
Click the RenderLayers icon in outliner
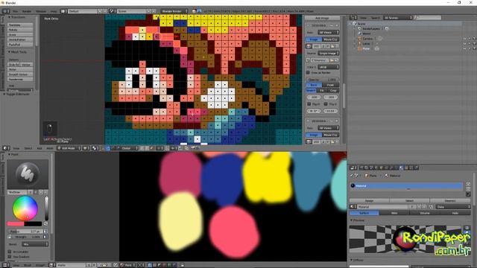(x=359, y=28)
